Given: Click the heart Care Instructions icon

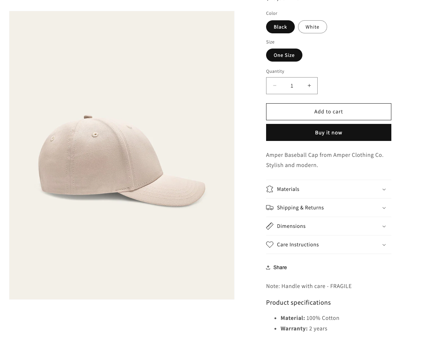Looking at the screenshot, I should click(270, 245).
